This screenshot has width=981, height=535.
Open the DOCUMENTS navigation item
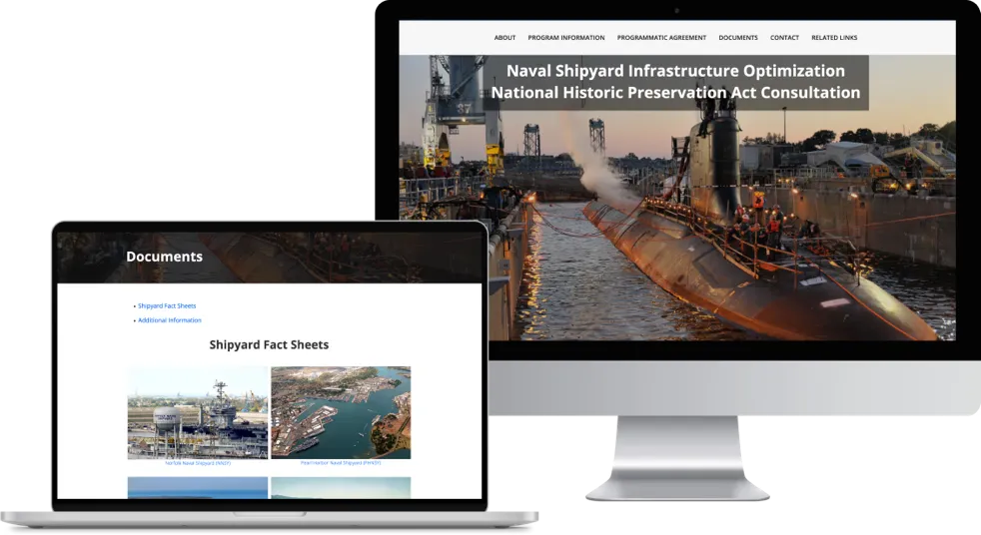(737, 38)
